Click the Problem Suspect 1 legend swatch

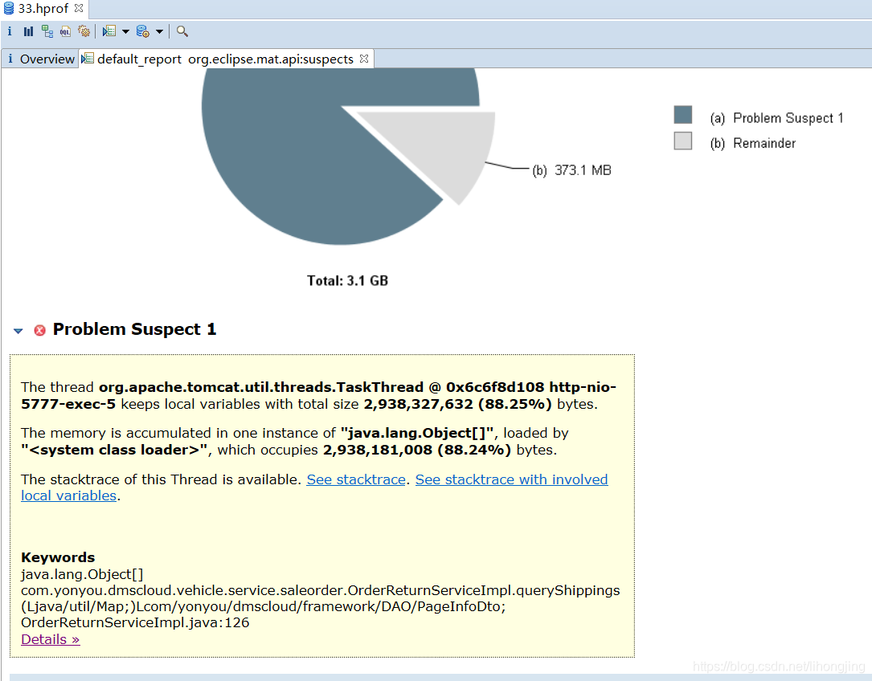683,115
